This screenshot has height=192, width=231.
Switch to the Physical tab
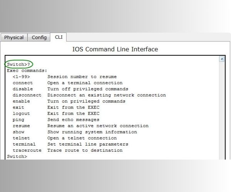14,38
